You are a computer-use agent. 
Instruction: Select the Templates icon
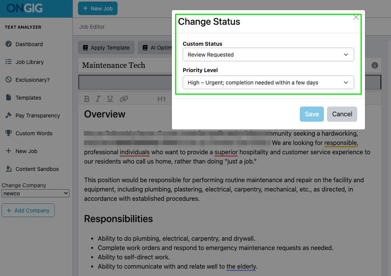[x=9, y=97]
